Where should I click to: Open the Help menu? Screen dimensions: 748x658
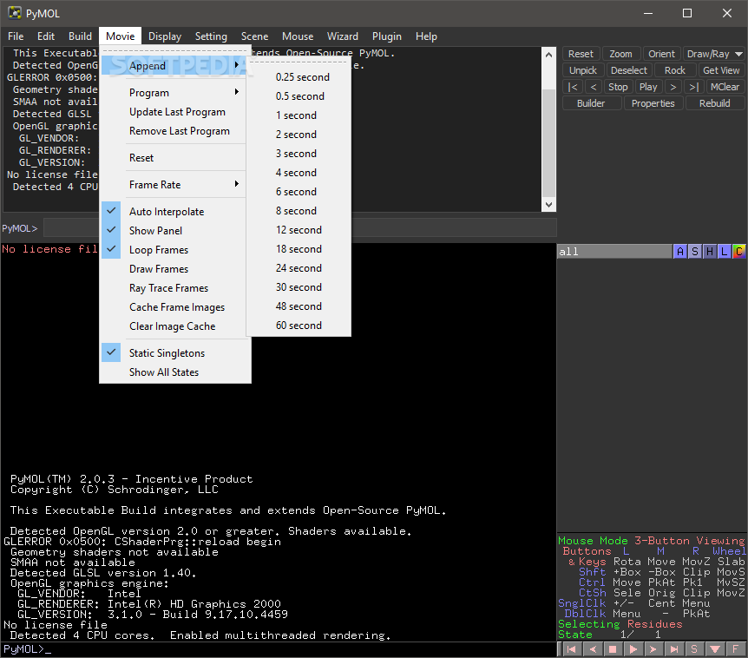[x=426, y=36]
